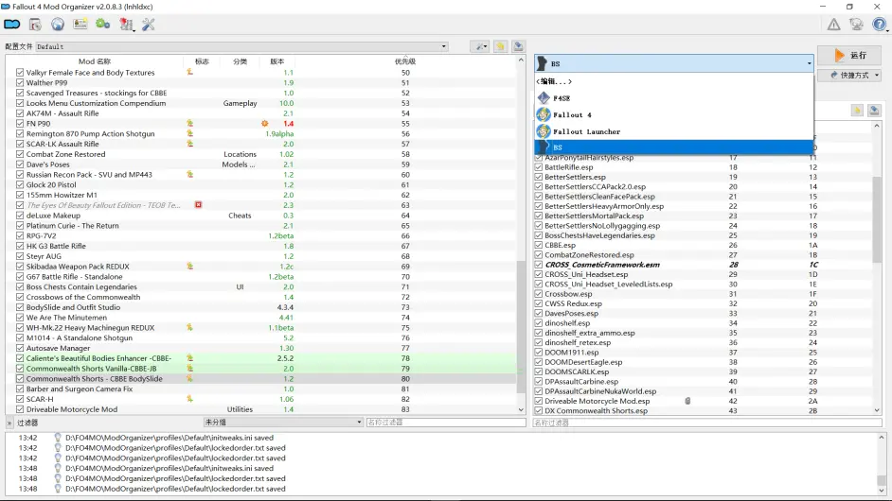Image resolution: width=892 pixels, height=501 pixels.
Task: Click the flag icon on Valkyr Female Face row
Action: 190,72
